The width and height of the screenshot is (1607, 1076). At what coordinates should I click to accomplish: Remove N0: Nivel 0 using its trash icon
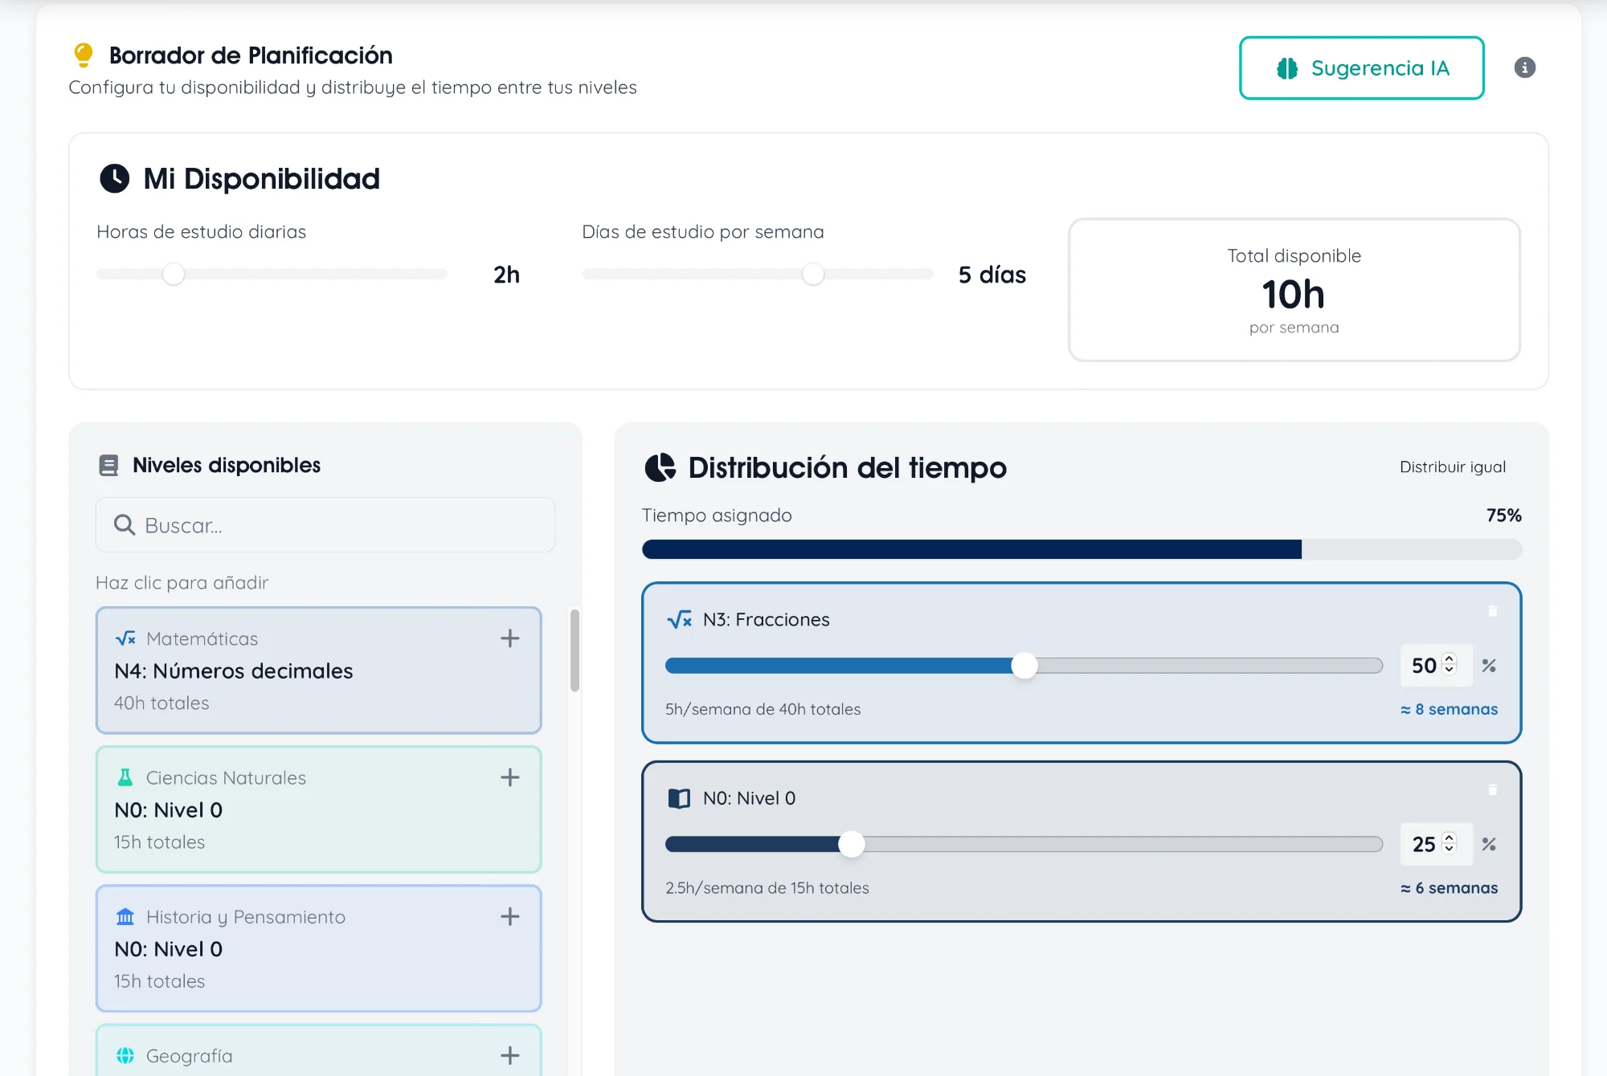tap(1492, 790)
